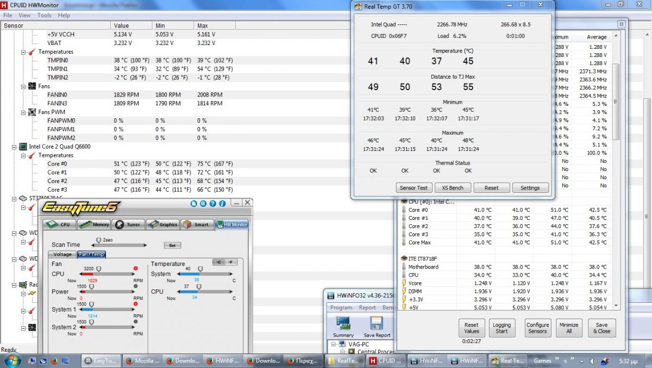This screenshot has width=652, height=368.
Task: Collapse the VAG-PC tree node in HWiNFO32
Action: (x=334, y=344)
